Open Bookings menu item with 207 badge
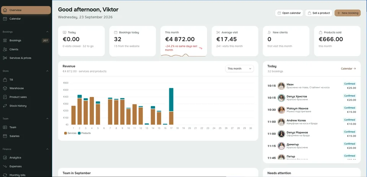 pyautogui.click(x=26, y=40)
